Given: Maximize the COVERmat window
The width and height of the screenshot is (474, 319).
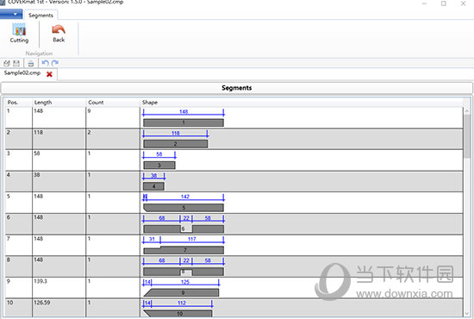Looking at the screenshot, I should tap(444, 3).
